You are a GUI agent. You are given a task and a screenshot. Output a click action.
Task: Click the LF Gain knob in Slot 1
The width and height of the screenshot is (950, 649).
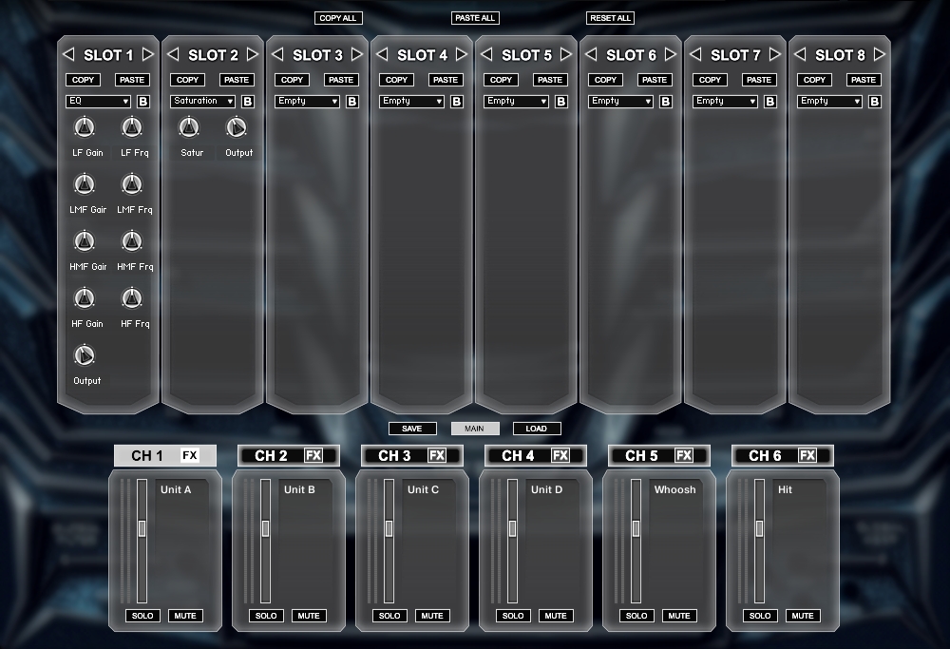[x=85, y=127]
